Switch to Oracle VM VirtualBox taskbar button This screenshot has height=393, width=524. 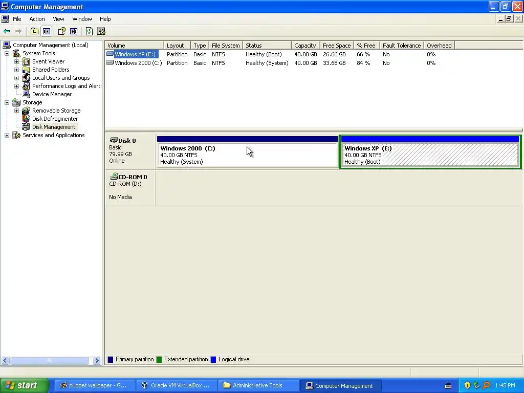pos(176,385)
